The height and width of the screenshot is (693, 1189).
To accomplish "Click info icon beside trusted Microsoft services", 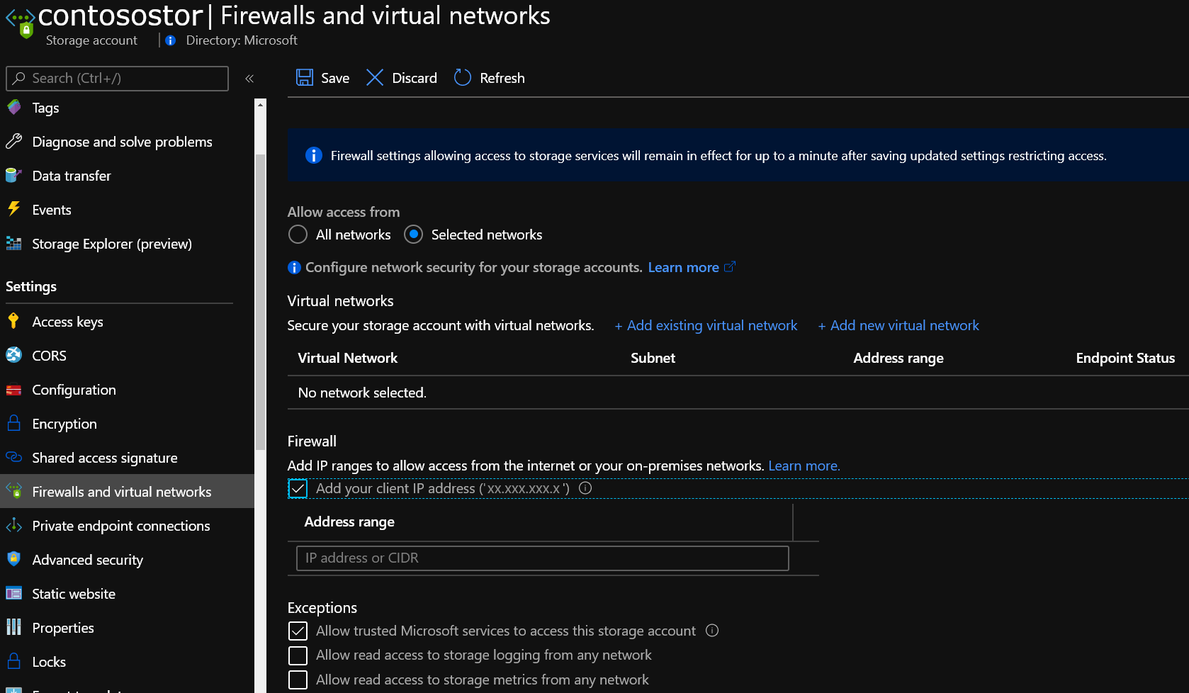I will click(712, 630).
